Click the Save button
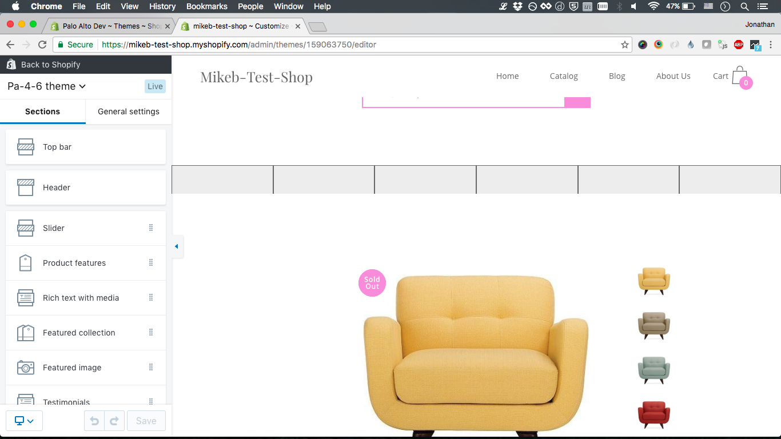Screen dimensions: 781x439 click(146, 420)
